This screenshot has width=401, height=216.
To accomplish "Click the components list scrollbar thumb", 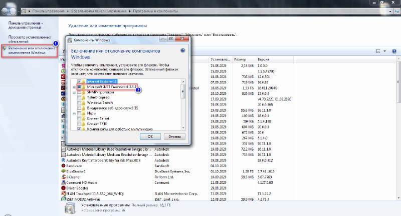I will click(183, 91).
